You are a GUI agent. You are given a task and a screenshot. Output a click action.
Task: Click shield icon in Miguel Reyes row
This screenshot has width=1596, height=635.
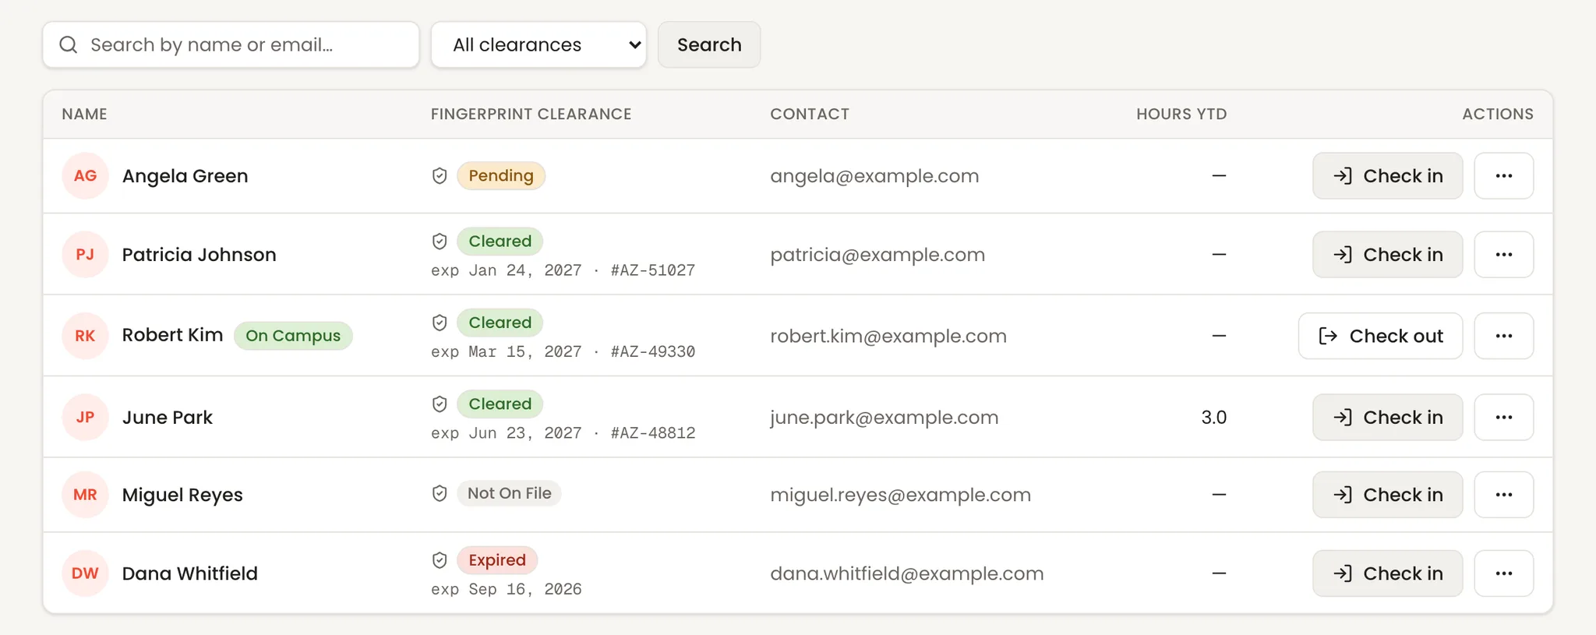point(440,493)
